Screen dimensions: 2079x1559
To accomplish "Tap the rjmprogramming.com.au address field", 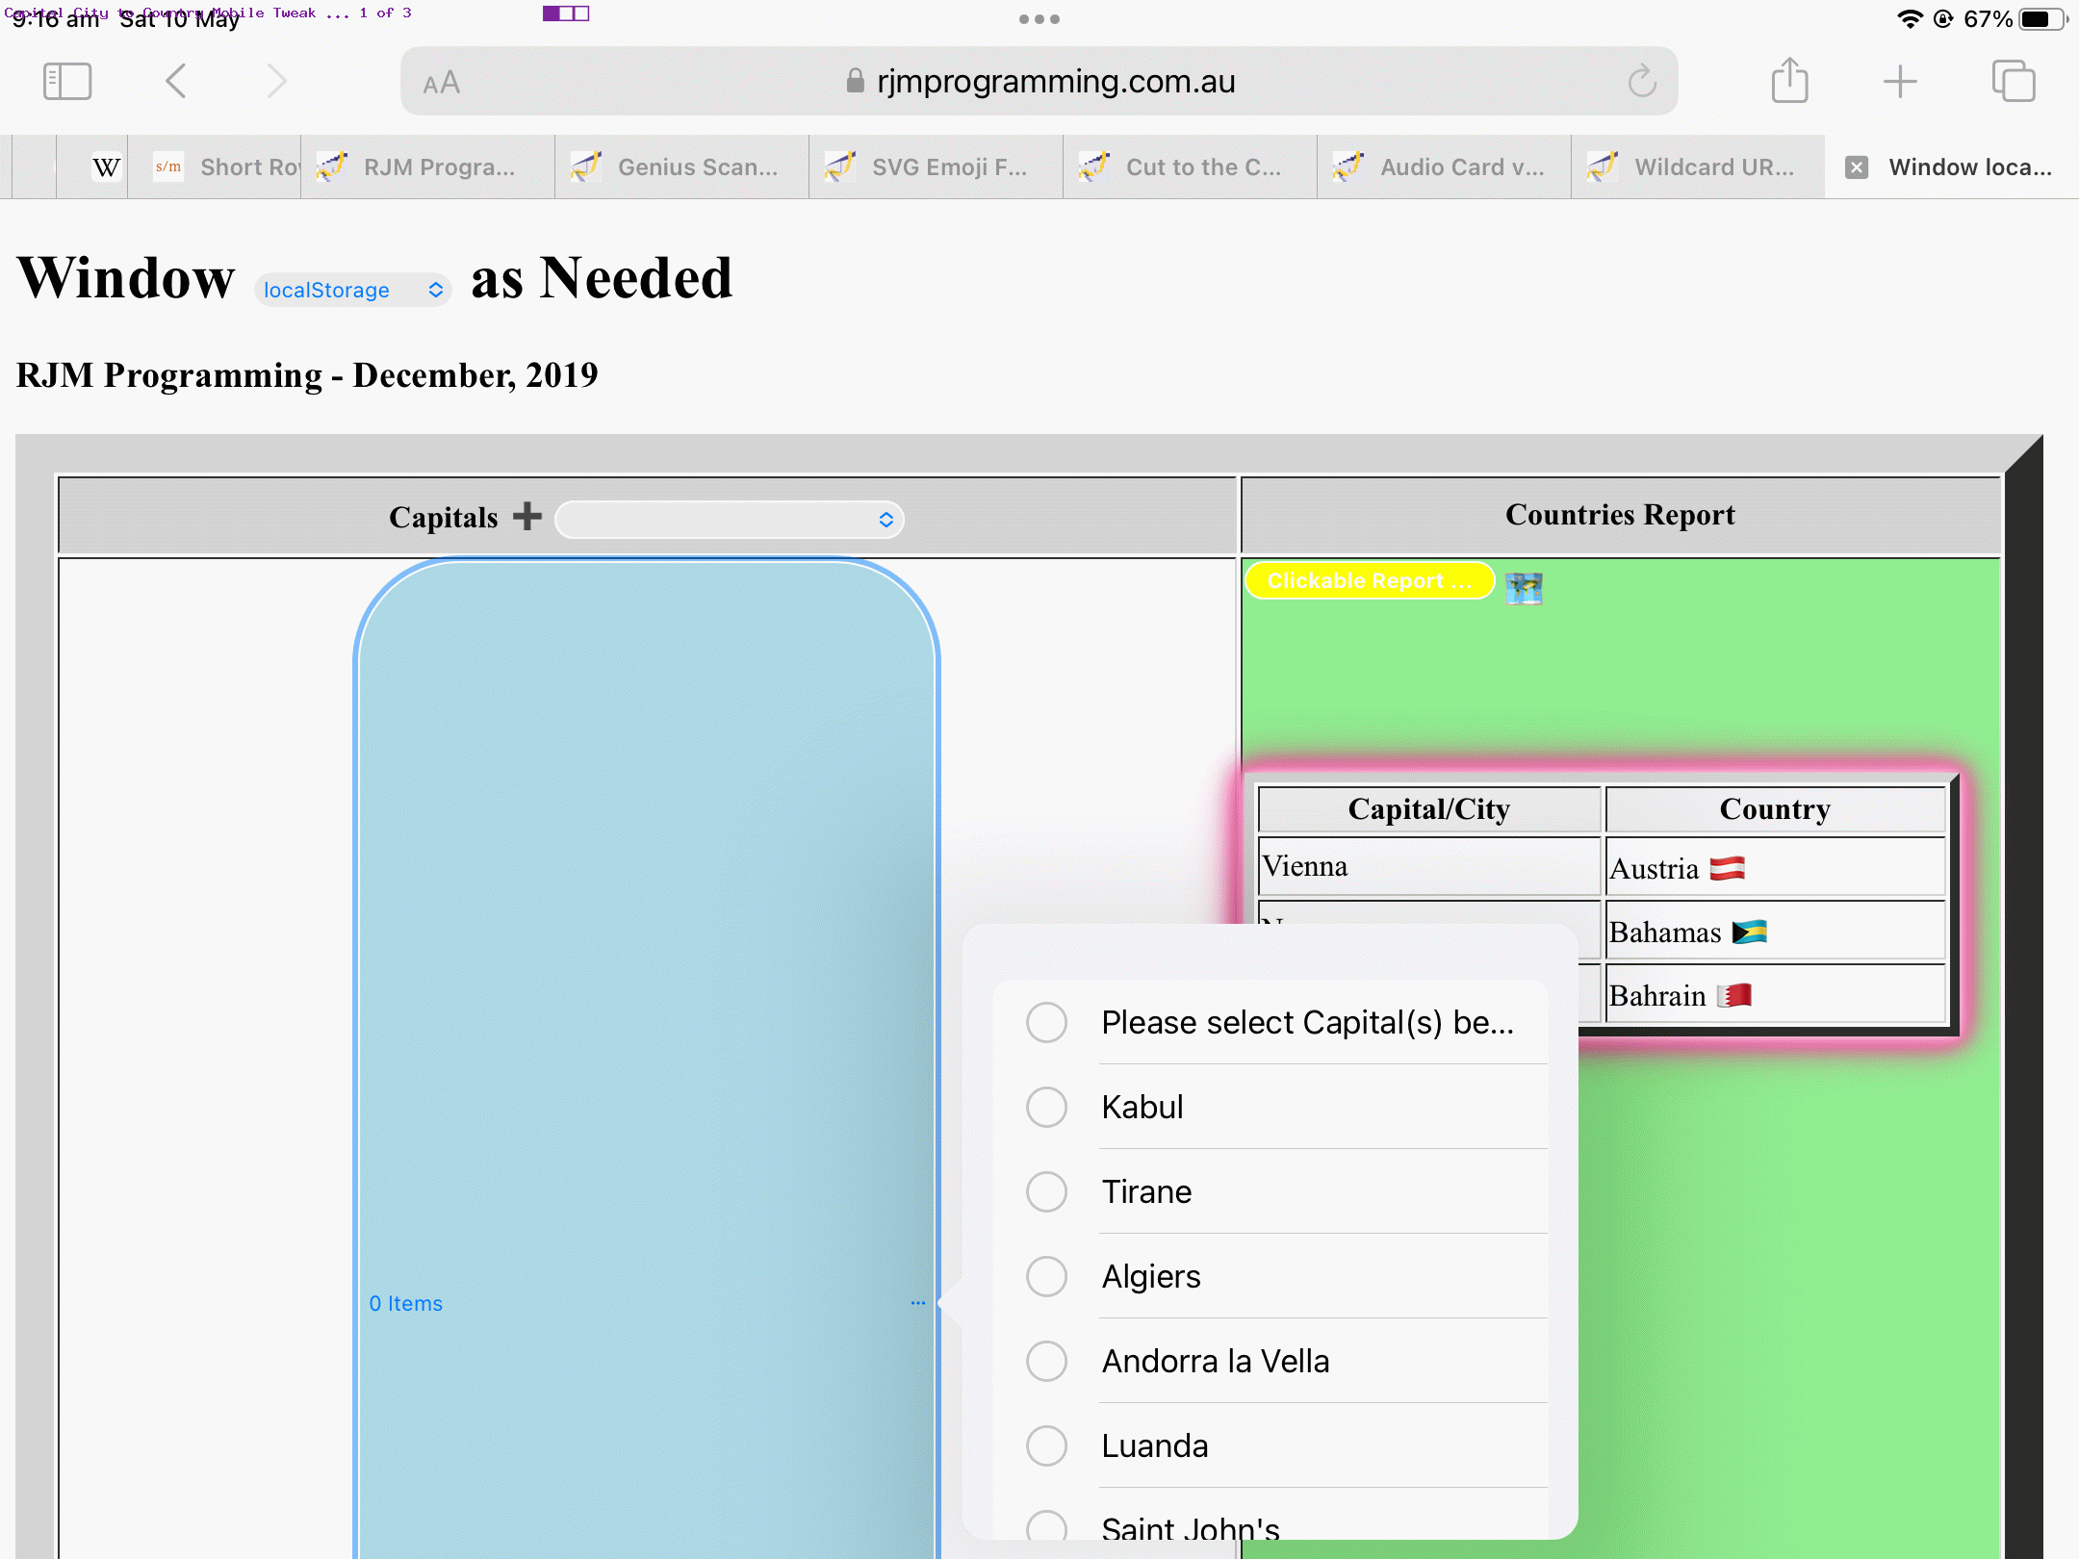I will tap(1039, 82).
